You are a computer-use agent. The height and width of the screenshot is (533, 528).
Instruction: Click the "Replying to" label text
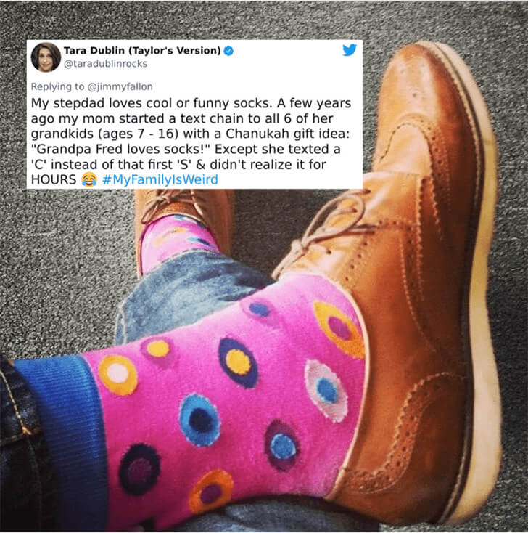tap(57, 86)
